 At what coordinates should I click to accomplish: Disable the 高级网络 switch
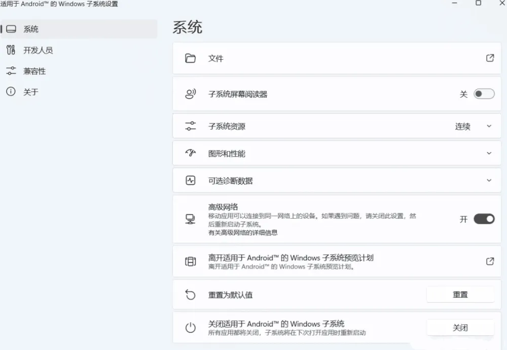[483, 218]
